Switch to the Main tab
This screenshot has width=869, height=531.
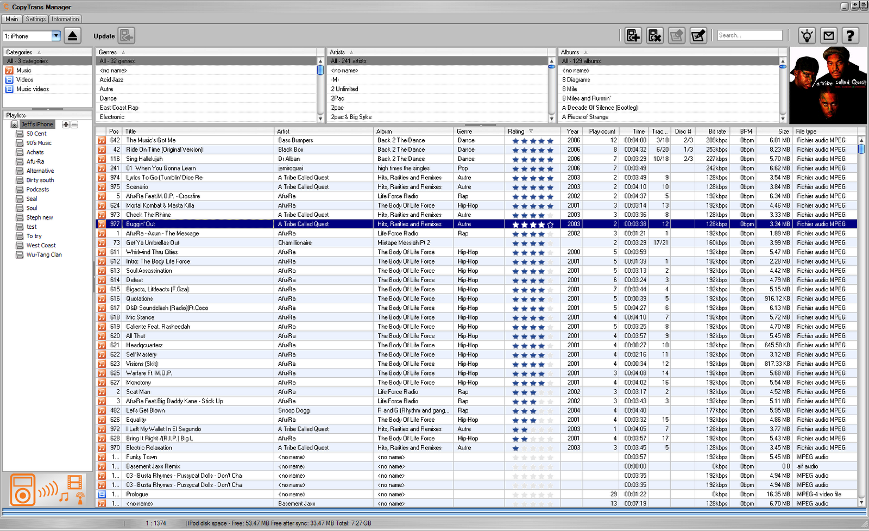pyautogui.click(x=12, y=19)
